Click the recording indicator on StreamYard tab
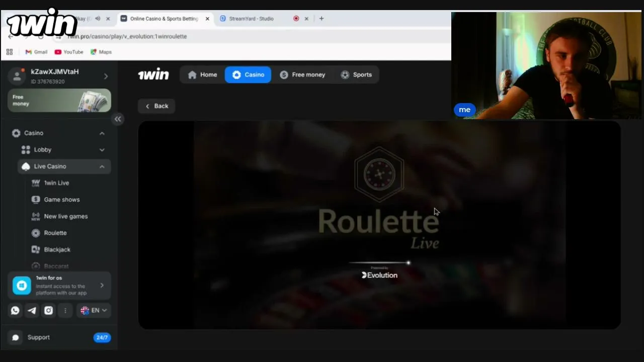This screenshot has width=644, height=362. (x=296, y=19)
